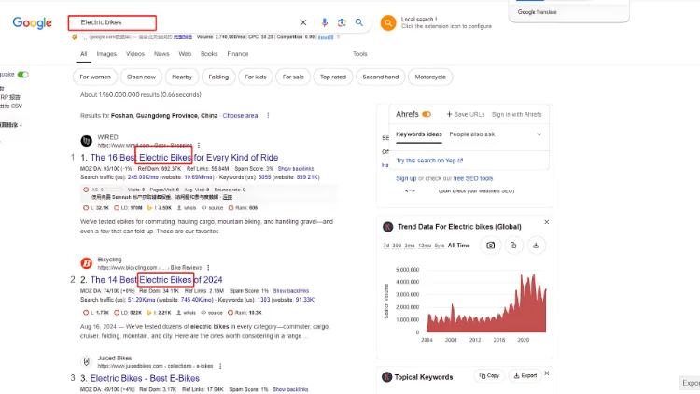
Task: Click Save URLs in Ahrefs bar
Action: 465,114
